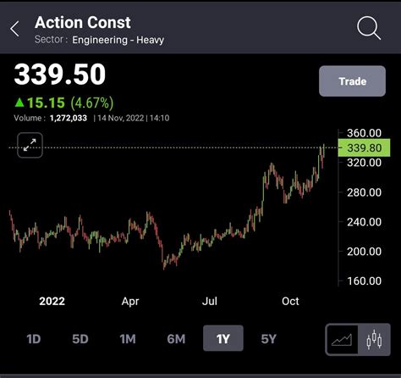Select the 6M timeframe
This screenshot has height=378, width=401.
(176, 339)
